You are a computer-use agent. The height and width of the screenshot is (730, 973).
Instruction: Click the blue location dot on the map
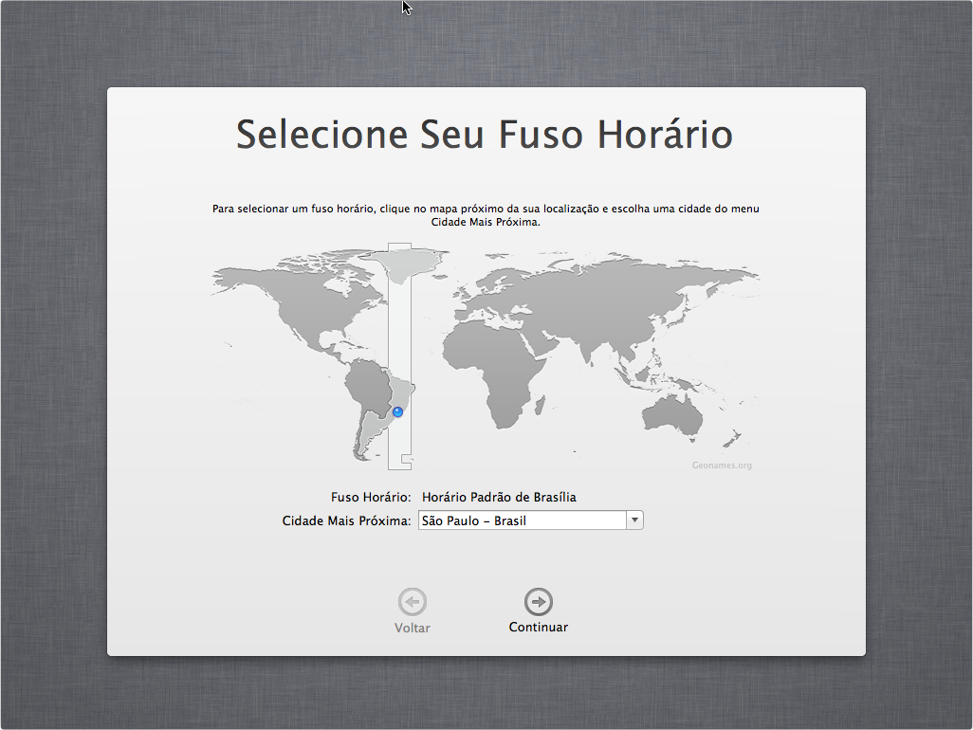(398, 411)
